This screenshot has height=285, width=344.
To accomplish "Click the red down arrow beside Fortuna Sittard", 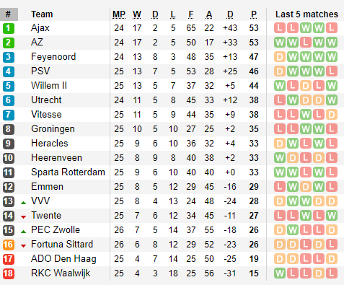I will tap(23, 246).
